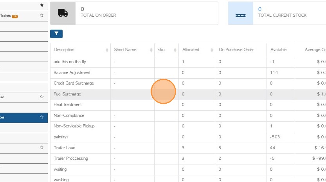The image size is (326, 182).
Task: Click the filled star at top of sidebar
Action: click(42, 5)
